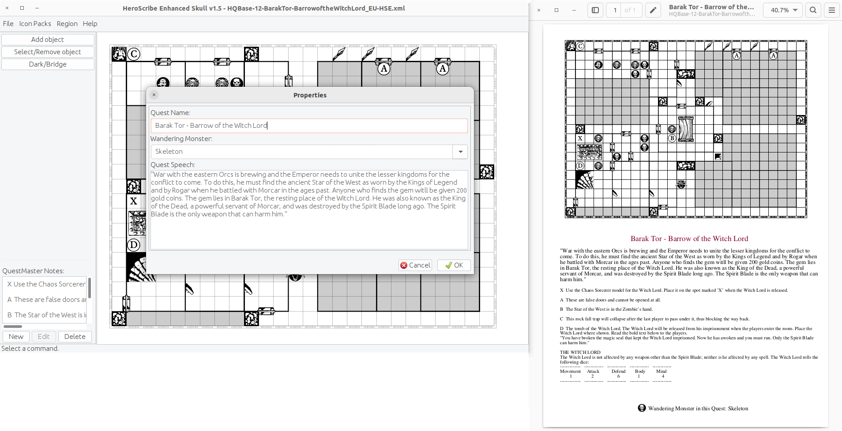Click the 'Select a command.' status text

click(30, 349)
